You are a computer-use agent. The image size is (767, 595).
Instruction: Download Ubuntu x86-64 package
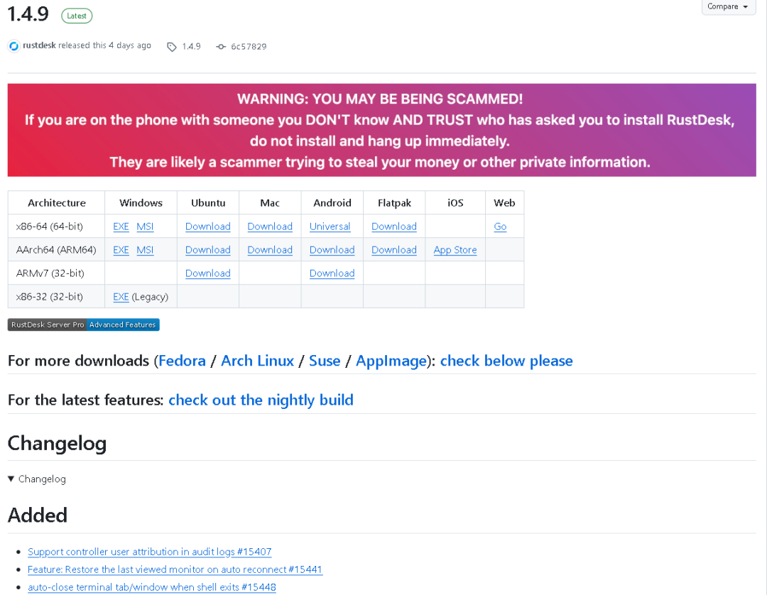(x=208, y=226)
